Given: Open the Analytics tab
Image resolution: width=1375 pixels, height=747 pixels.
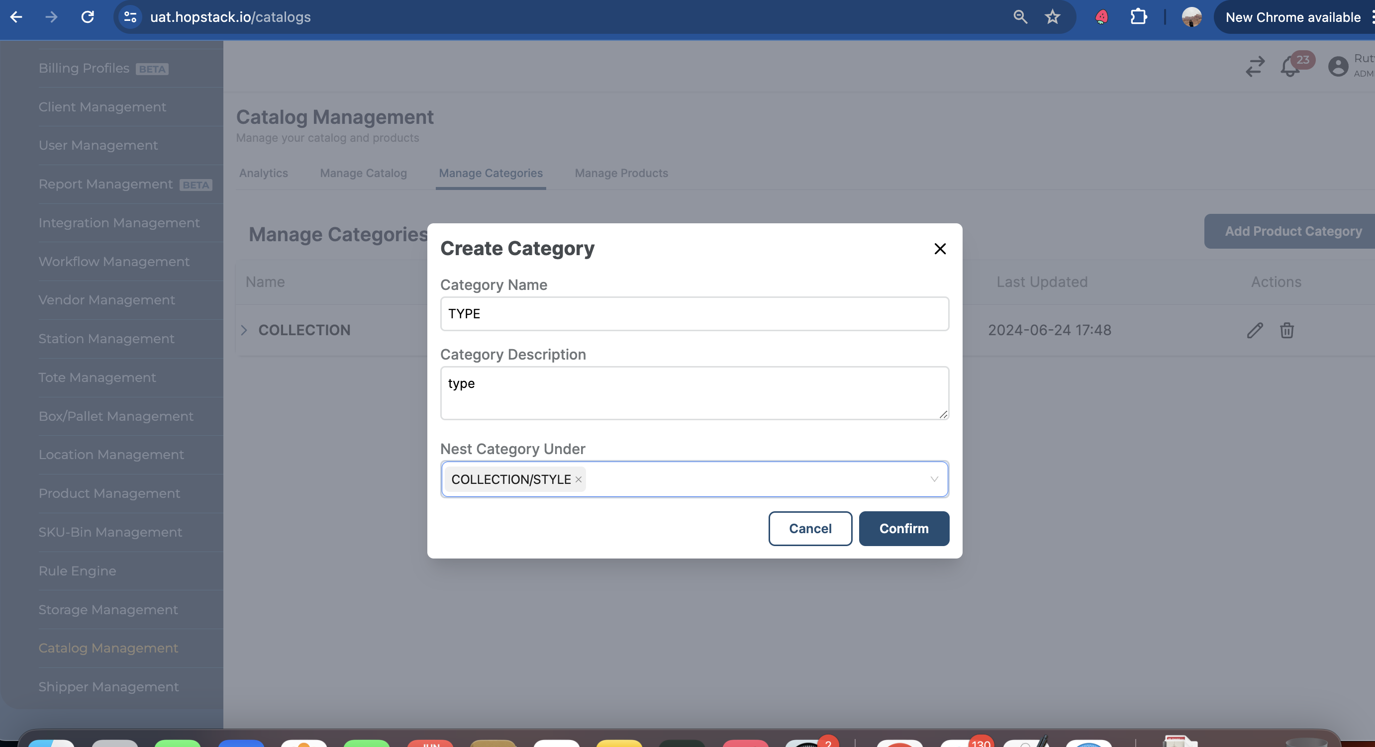Looking at the screenshot, I should tap(263, 174).
